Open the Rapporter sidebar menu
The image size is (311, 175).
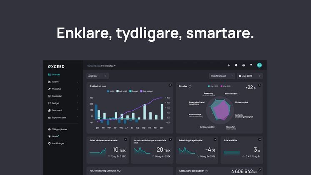(x=58, y=96)
